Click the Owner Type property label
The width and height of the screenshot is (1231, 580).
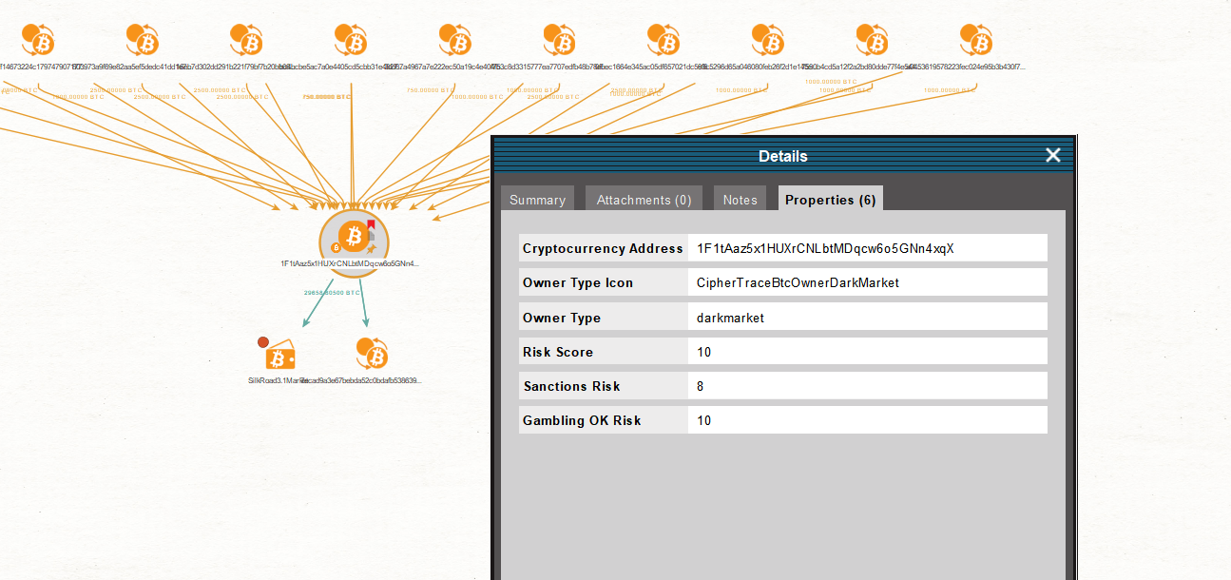[x=603, y=318]
